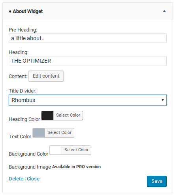Click the Text Color gray swatch

39,133
